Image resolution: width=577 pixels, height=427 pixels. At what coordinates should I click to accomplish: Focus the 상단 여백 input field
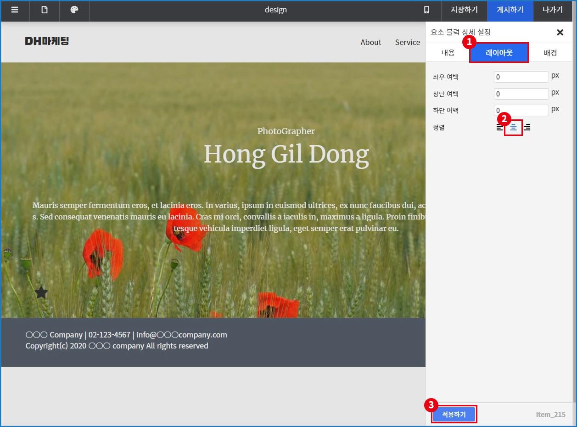click(521, 94)
